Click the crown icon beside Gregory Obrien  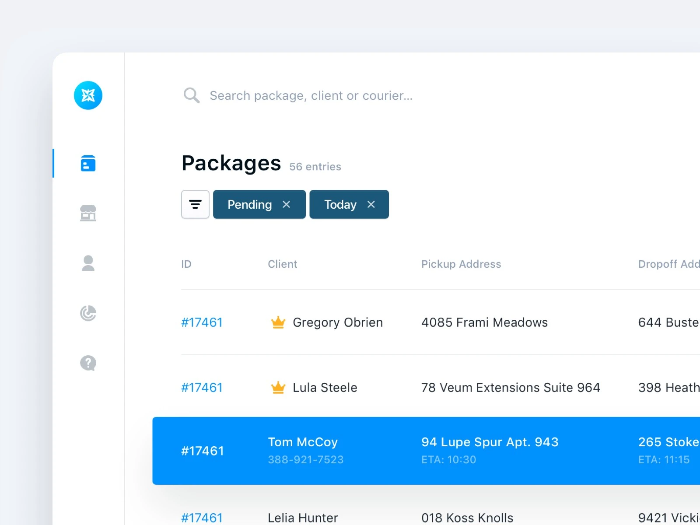tap(278, 322)
